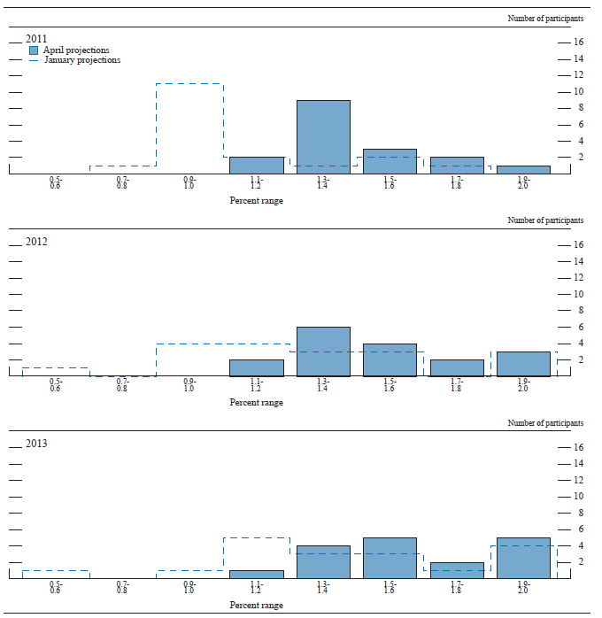Select the 2012 bar for range 1.3-1.4
Screen dimensions: 602x618
[323, 351]
